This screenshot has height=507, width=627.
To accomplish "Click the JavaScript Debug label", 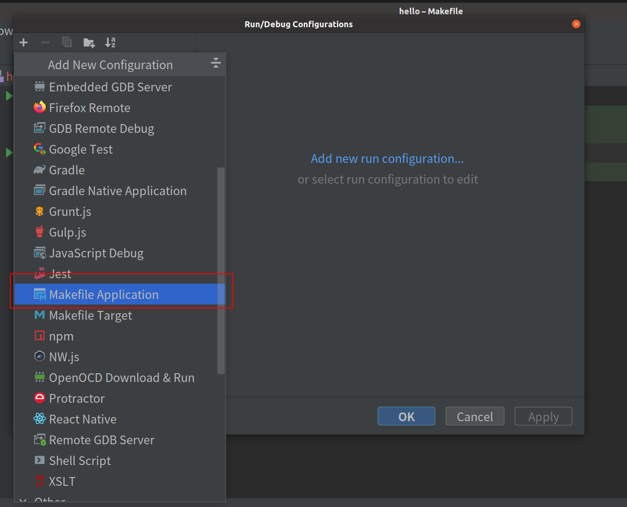I will pos(96,253).
